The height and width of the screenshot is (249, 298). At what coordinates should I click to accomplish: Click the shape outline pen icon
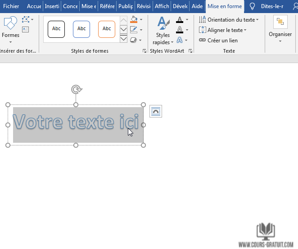coord(134,30)
